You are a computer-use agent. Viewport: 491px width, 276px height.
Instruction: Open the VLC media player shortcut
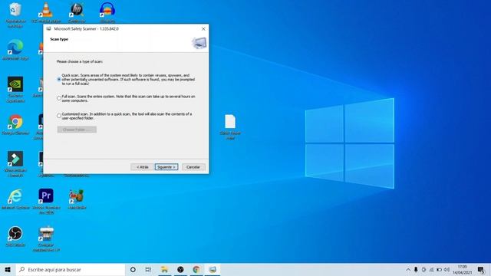click(x=46, y=12)
